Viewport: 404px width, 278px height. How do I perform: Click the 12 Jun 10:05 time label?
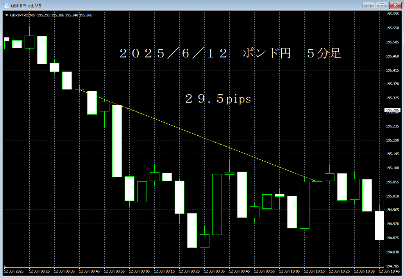coord(289,271)
